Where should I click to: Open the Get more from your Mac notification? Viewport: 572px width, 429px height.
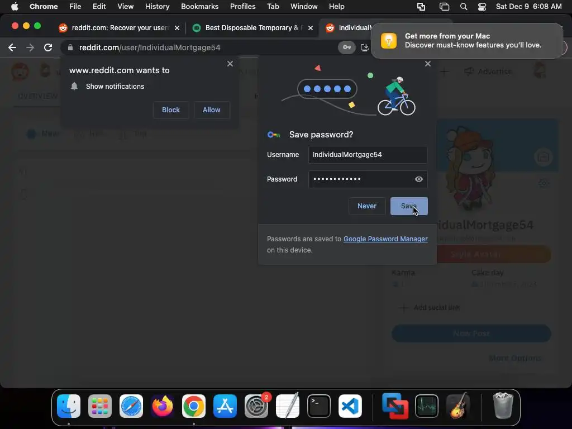pos(467,40)
